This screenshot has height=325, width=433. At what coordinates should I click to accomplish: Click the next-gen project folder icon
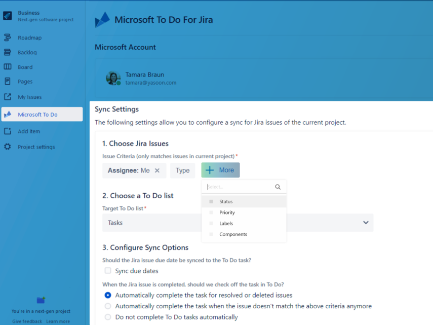tap(41, 300)
